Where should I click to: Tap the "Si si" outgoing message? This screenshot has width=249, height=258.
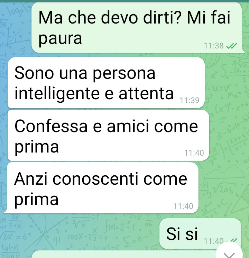click(x=201, y=233)
